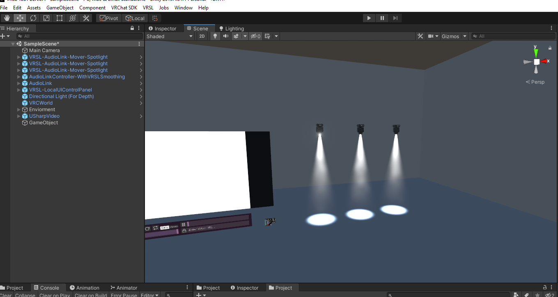Select the Hand tool
The image size is (558, 297).
[7, 18]
